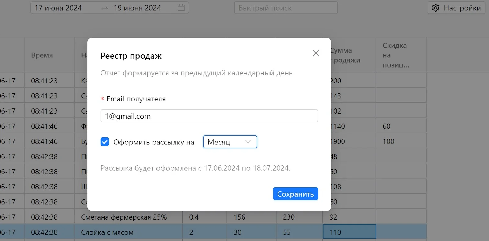Select the Слойка с мясом cell
Viewport: 489px width, 241px height.
[x=128, y=232]
